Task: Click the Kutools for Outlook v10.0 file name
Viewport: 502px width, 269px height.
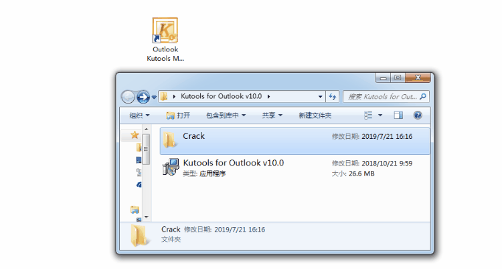Action: pyautogui.click(x=234, y=163)
